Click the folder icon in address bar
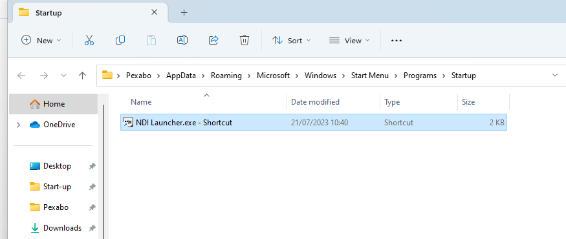 coord(107,76)
